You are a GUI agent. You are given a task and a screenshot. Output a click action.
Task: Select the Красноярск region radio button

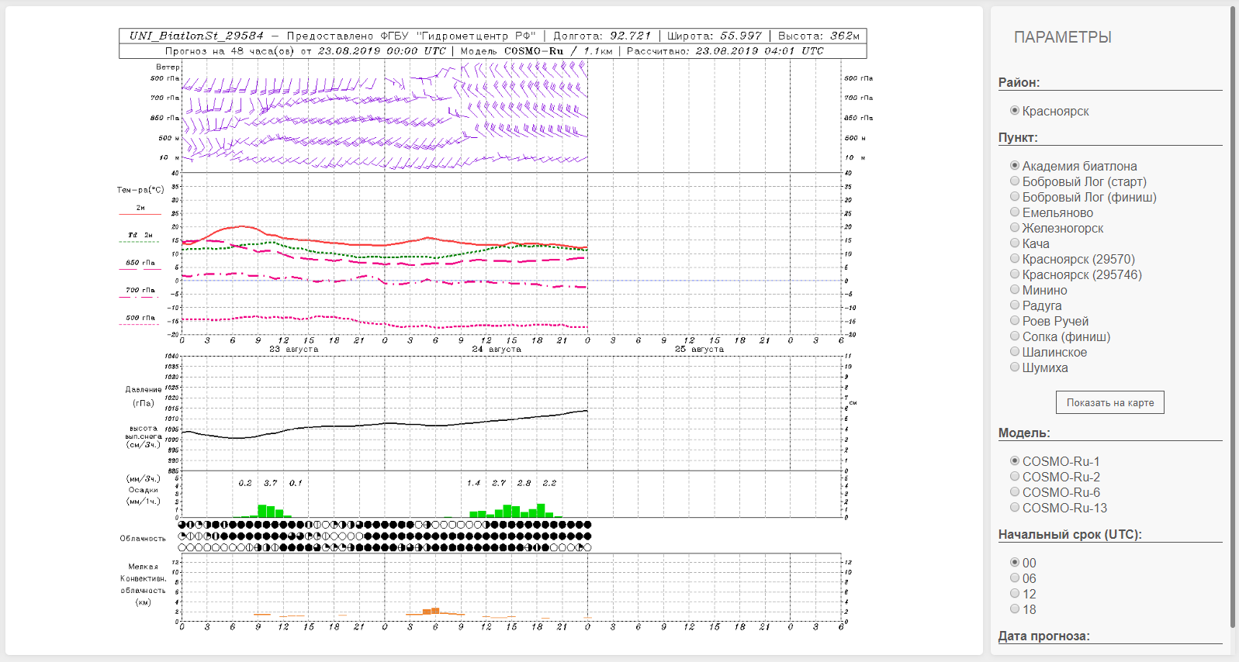[1015, 111]
